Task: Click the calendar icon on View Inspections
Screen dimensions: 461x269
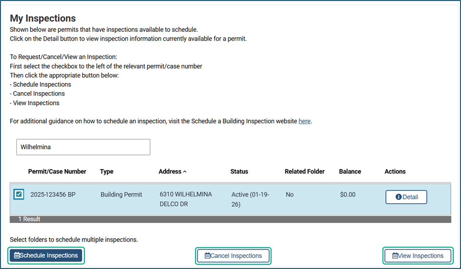Action: [x=395, y=256]
